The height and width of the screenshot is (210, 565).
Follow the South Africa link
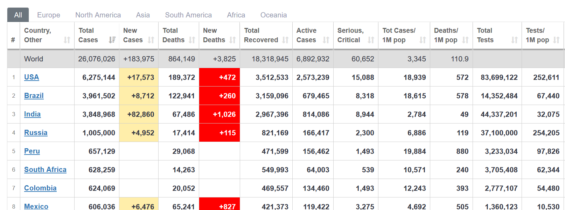pos(45,170)
